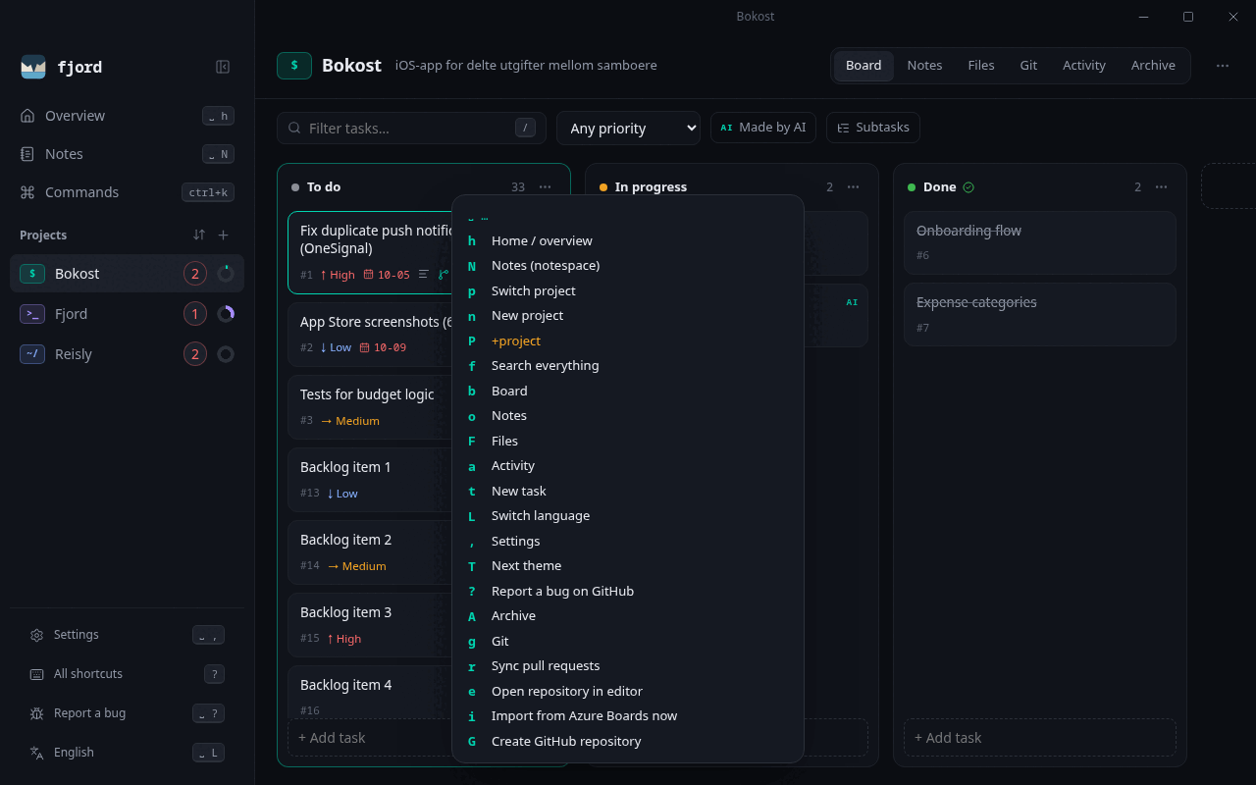This screenshot has width=1256, height=785.
Task: Click the +project entry in the menu
Action: coord(628,341)
